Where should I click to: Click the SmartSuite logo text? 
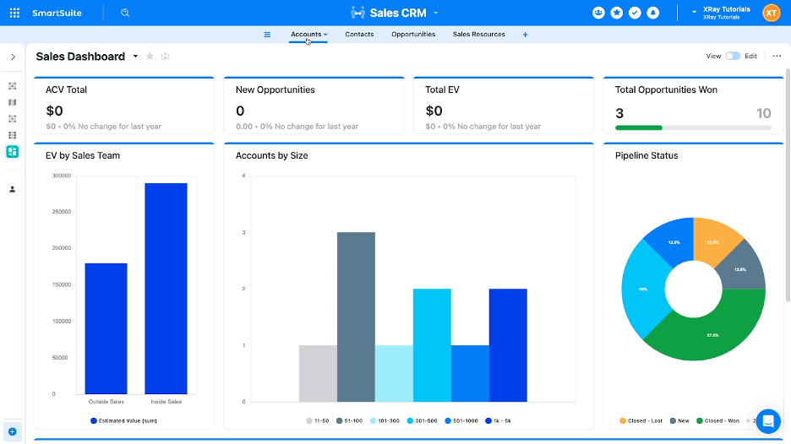[x=57, y=14]
